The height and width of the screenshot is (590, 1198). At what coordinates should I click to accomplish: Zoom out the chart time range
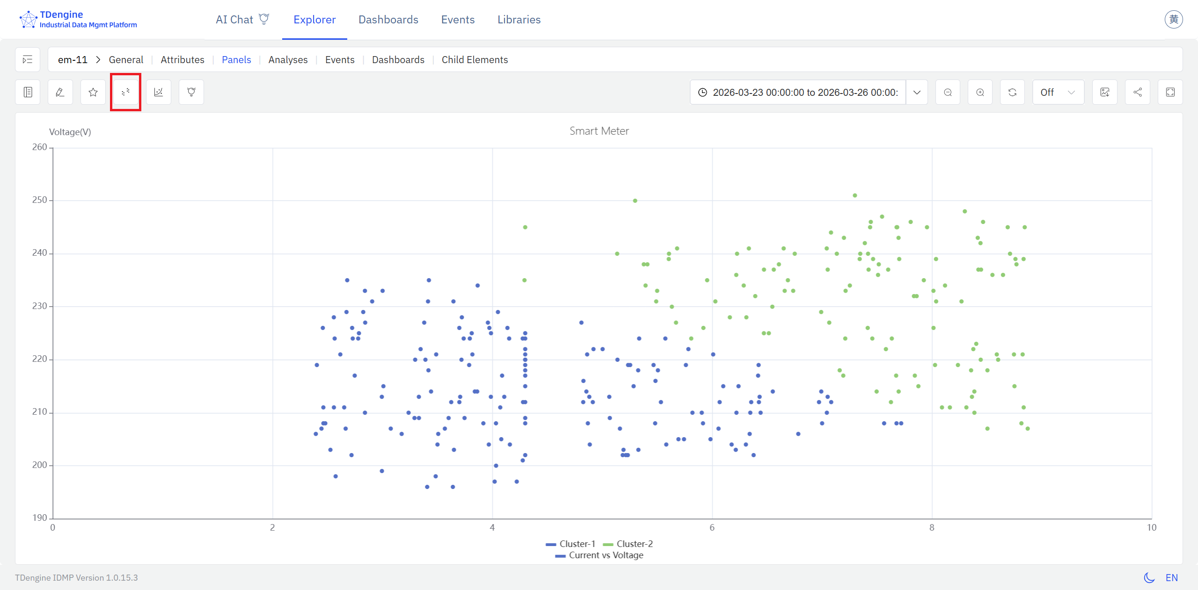click(x=948, y=92)
